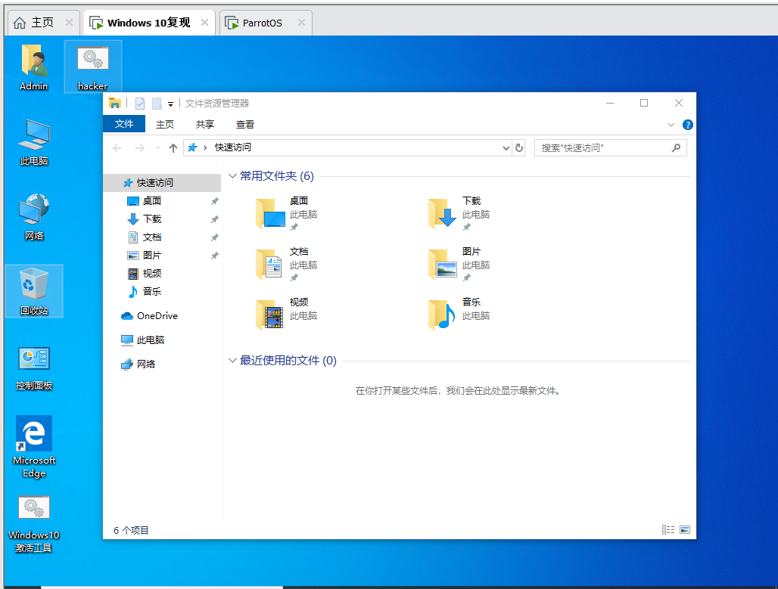The image size is (778, 589).
Task: Minimize the File Explorer window
Action: [x=610, y=103]
